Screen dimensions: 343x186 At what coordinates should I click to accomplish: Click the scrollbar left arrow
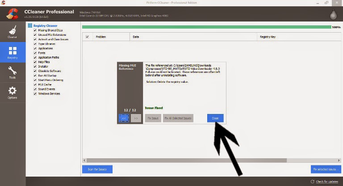pyautogui.click(x=85, y=161)
